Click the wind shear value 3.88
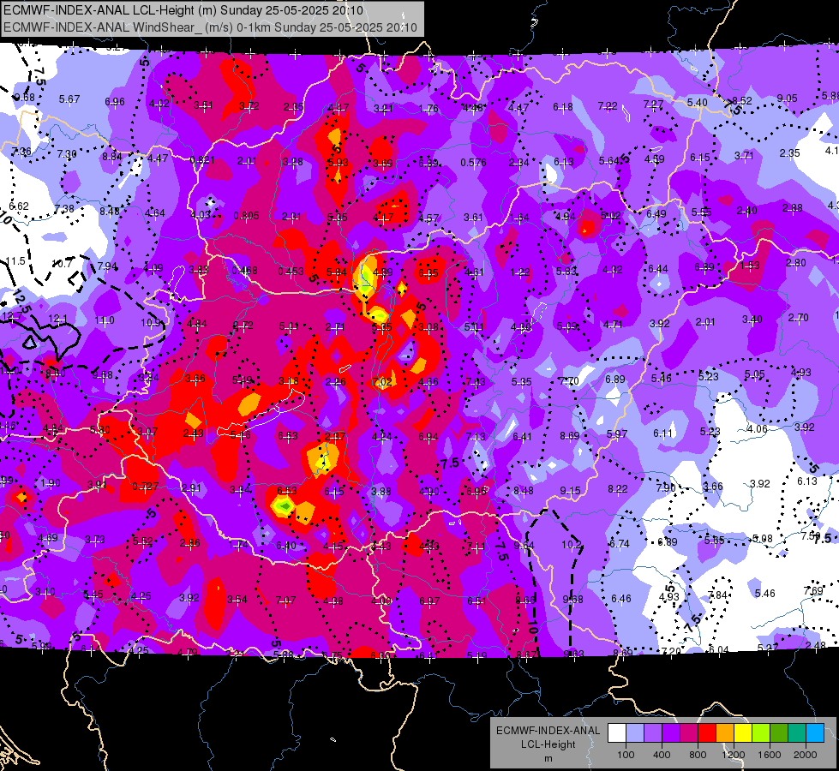The image size is (839, 771). point(381,491)
